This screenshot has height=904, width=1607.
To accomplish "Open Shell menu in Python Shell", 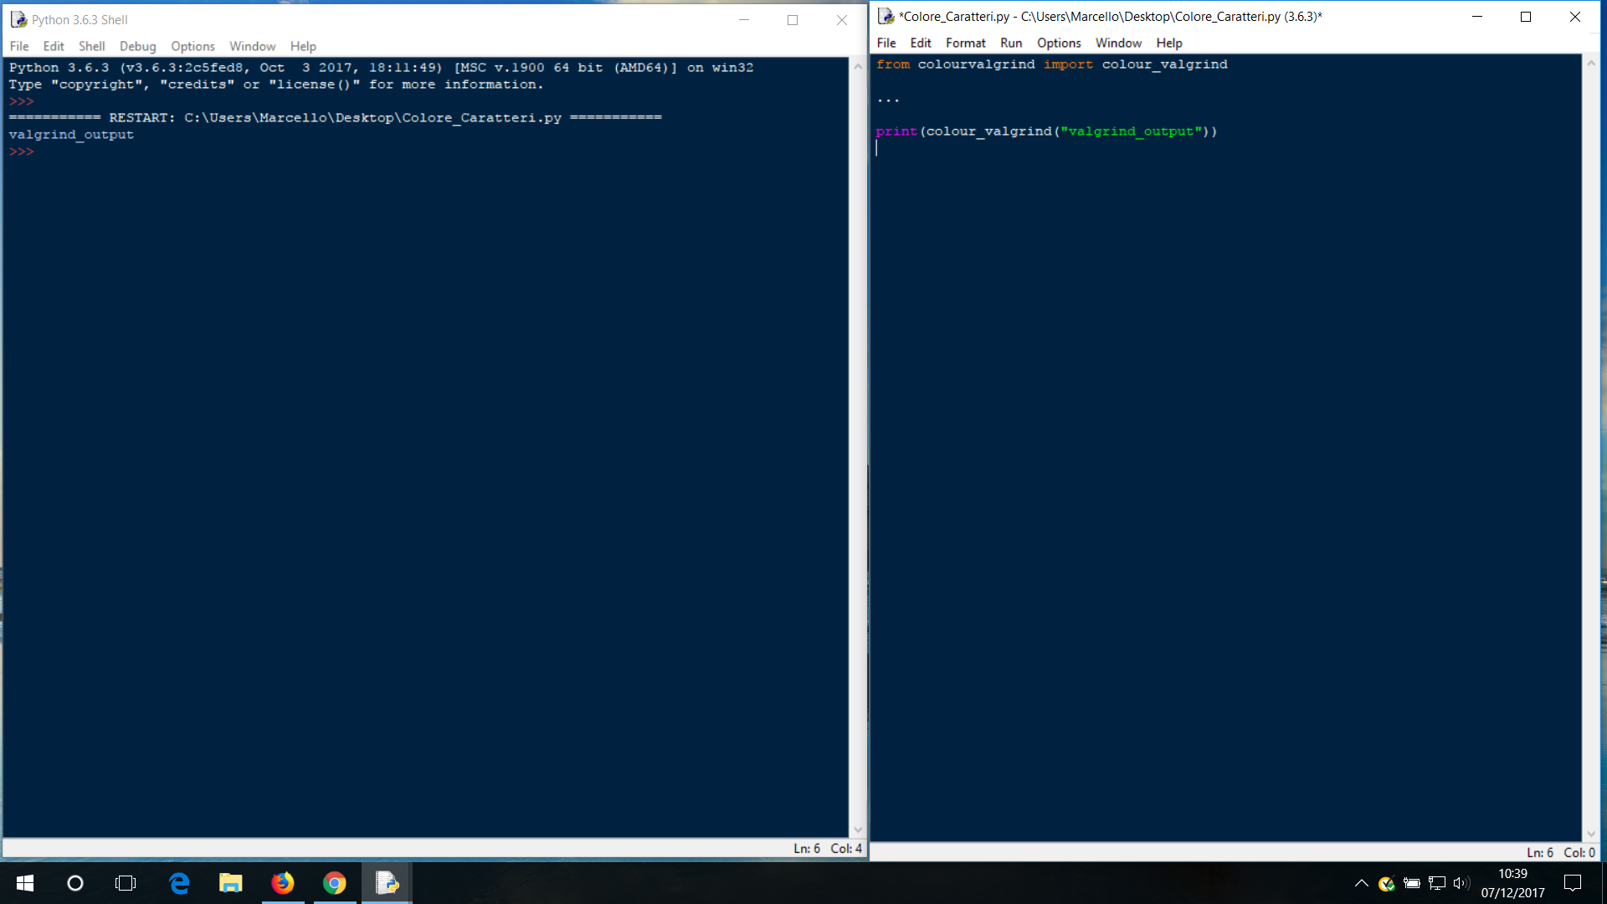I will click(91, 46).
